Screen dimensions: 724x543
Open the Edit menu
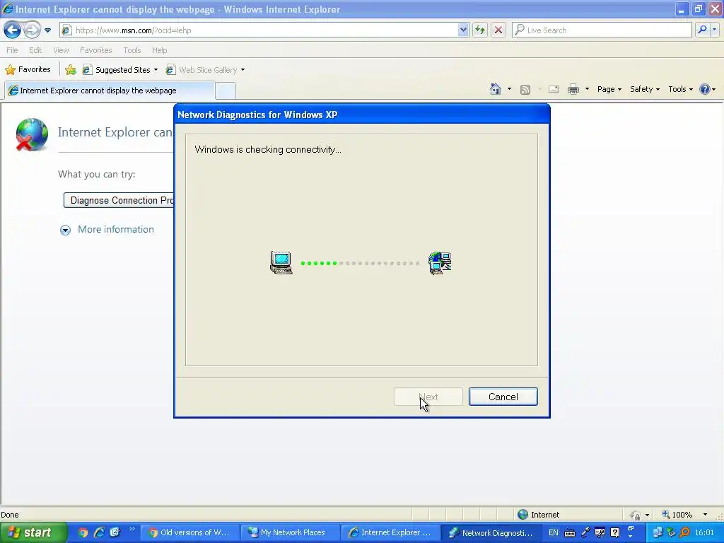coord(35,50)
